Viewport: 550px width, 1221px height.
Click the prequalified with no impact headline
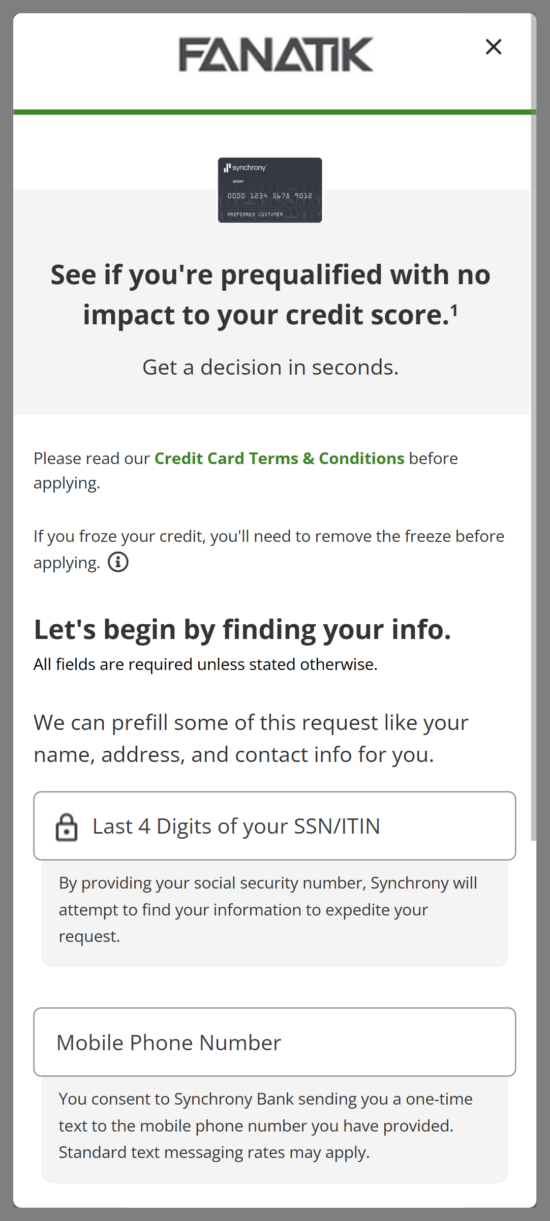[x=270, y=294]
